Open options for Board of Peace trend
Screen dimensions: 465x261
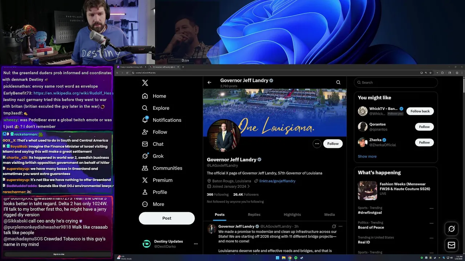(432, 223)
